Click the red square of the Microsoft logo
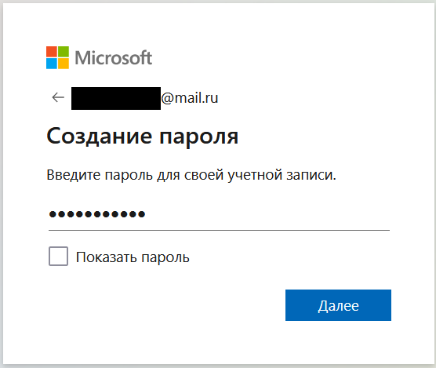The image size is (436, 368). coord(52,52)
